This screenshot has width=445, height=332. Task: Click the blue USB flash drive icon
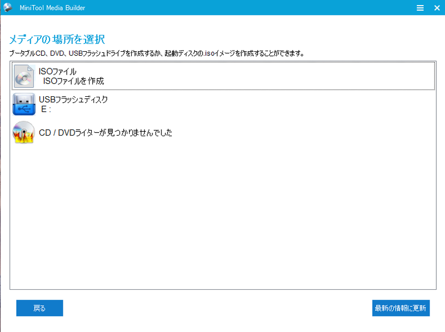pos(24,104)
